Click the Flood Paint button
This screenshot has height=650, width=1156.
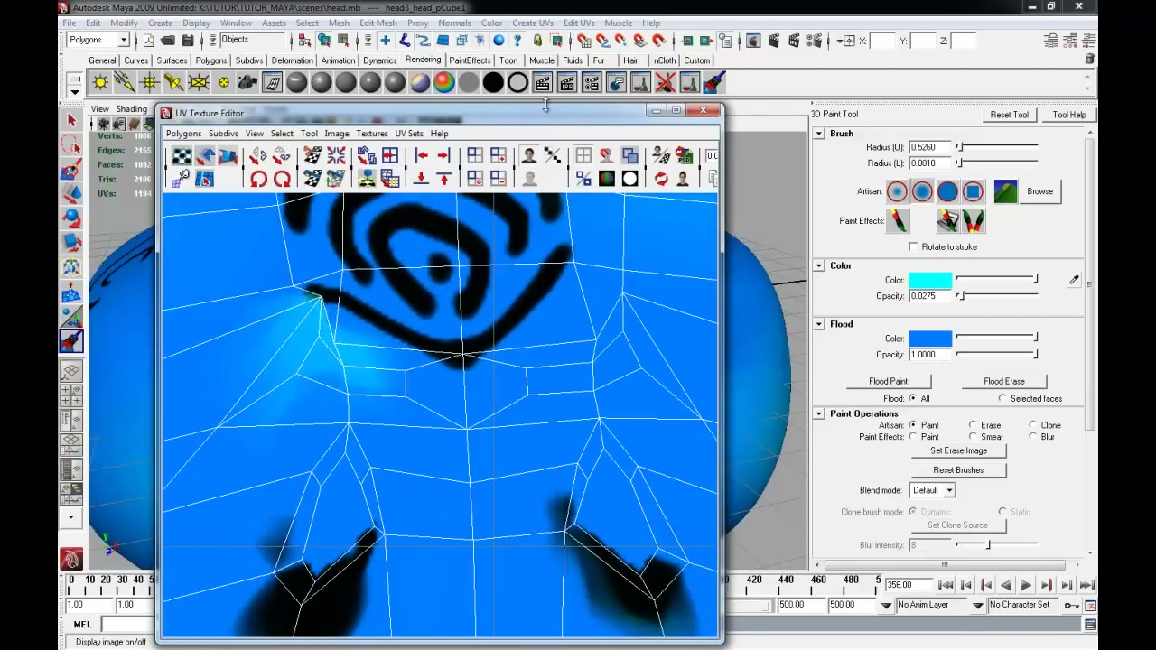coord(889,381)
